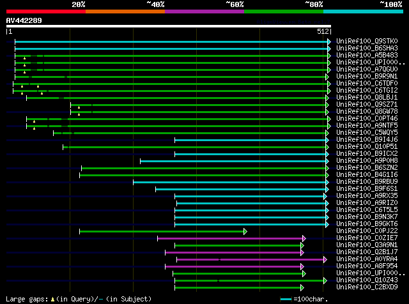Click the green arrowhead ending the C0PJ22 alignment
This screenshot has height=304, width=409.
click(x=245, y=232)
